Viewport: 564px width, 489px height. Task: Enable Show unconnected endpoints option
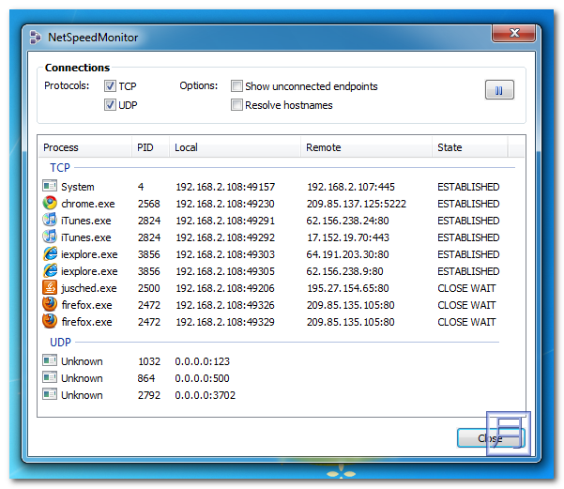pyautogui.click(x=237, y=86)
